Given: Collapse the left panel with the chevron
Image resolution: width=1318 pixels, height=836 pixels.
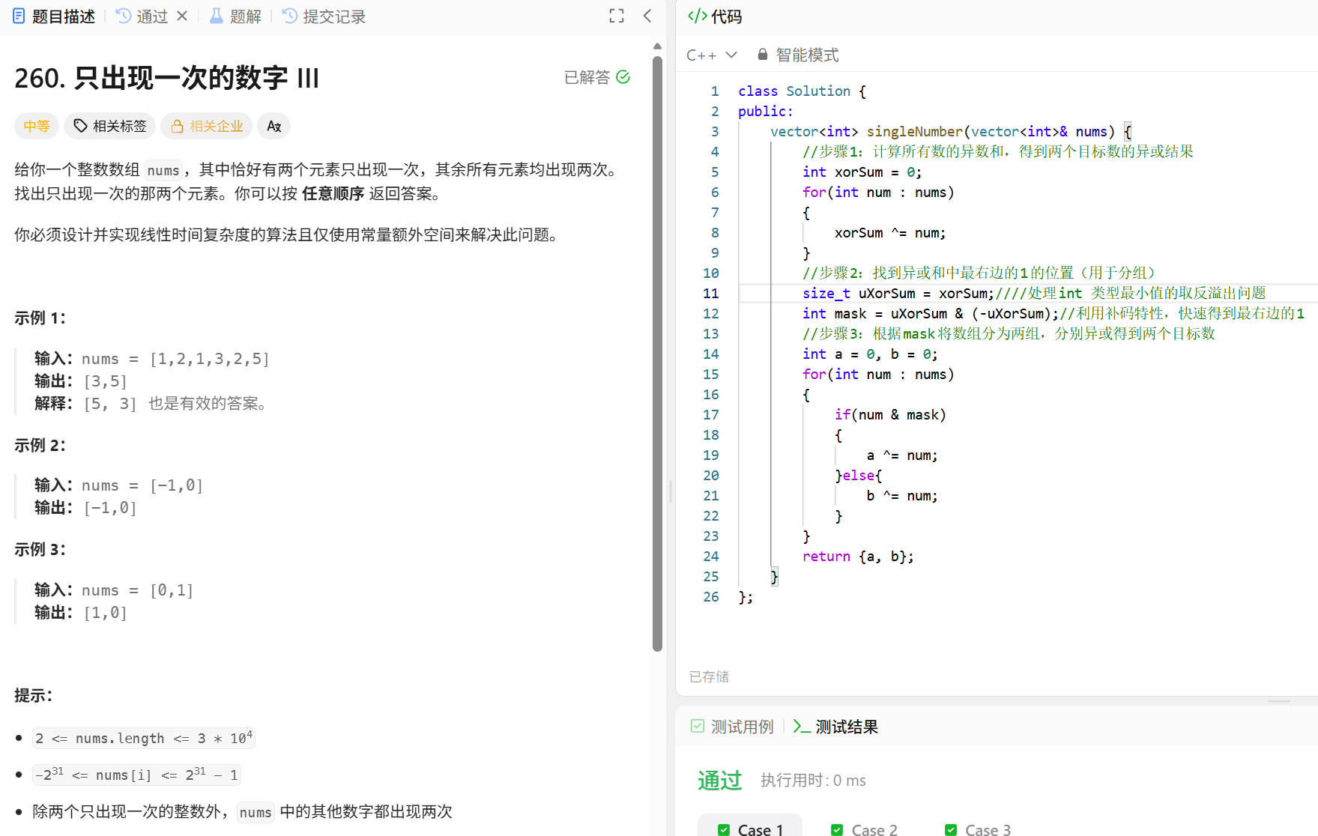Looking at the screenshot, I should 647,16.
